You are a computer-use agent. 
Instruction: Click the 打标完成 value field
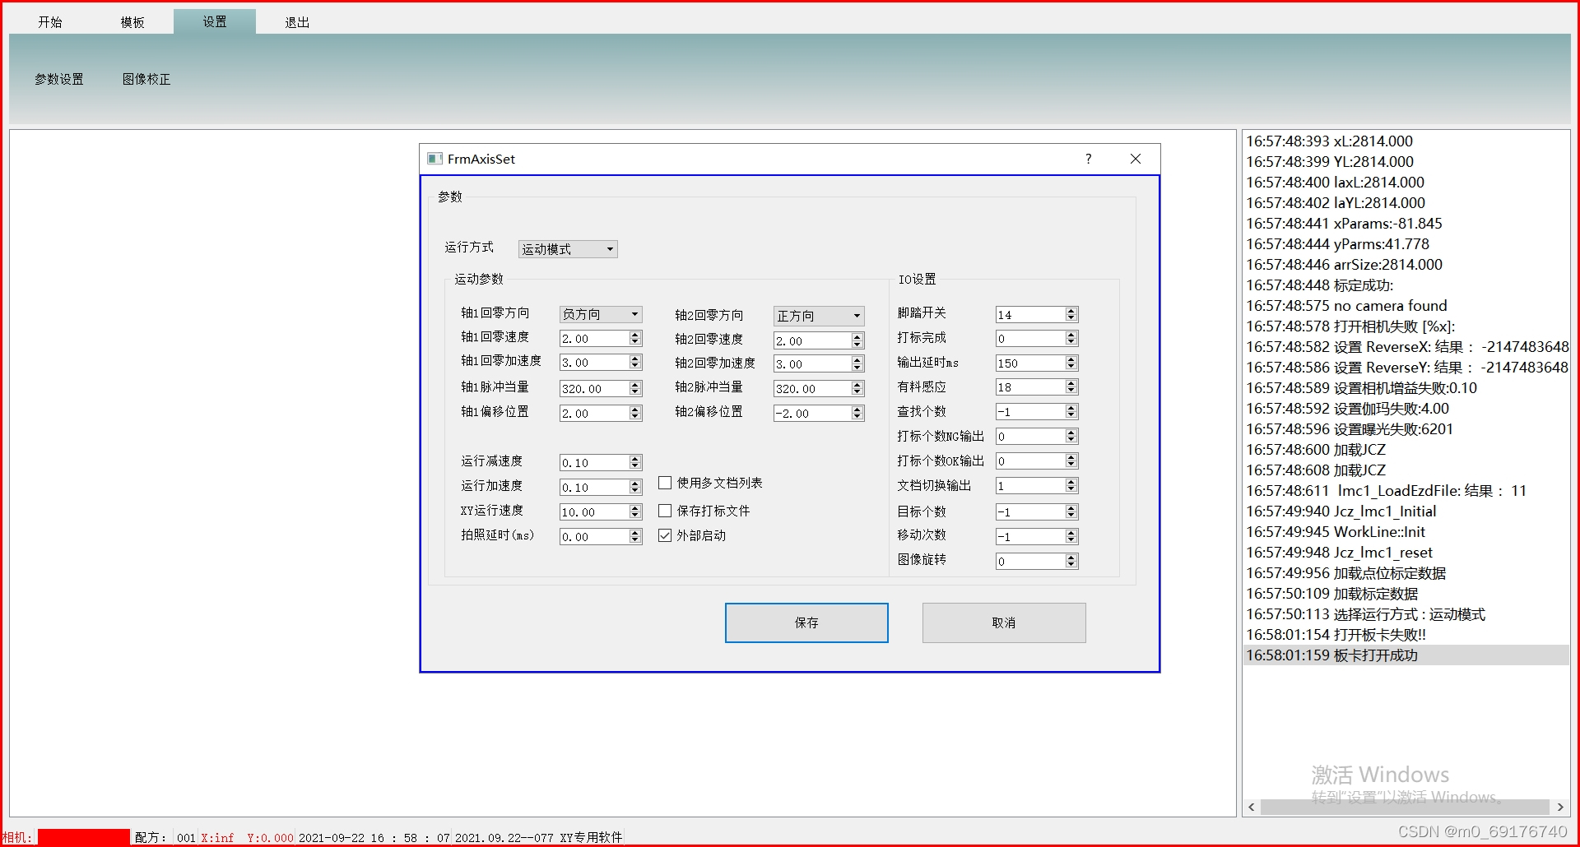(1030, 339)
